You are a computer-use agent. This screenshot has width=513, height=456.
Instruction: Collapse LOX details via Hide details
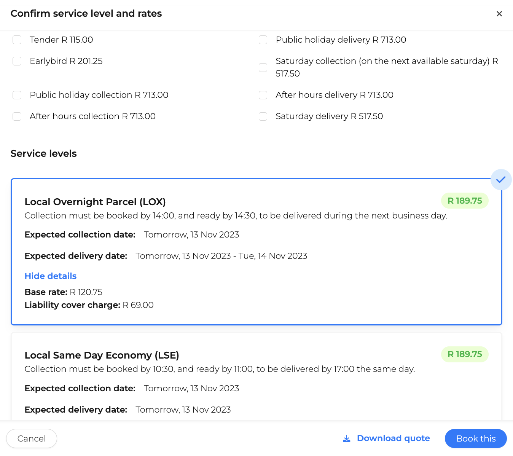pyautogui.click(x=51, y=276)
